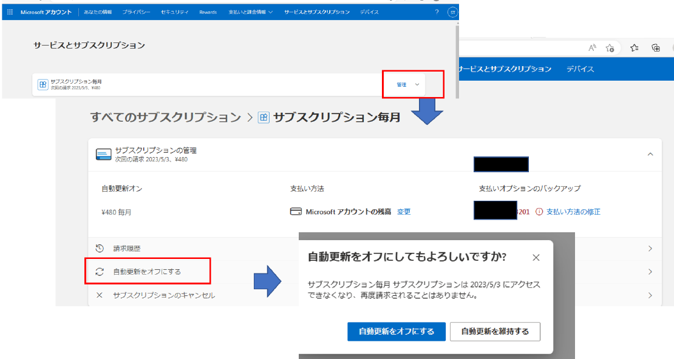Click the 変更 payment method link
Viewport: 674px width, 359px height.
pos(404,212)
